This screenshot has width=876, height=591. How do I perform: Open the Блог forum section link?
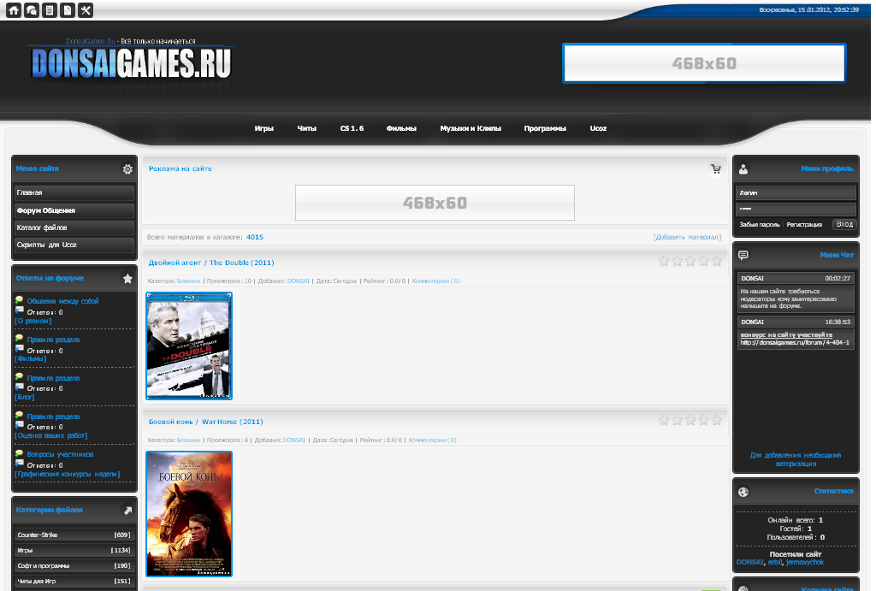tap(25, 397)
